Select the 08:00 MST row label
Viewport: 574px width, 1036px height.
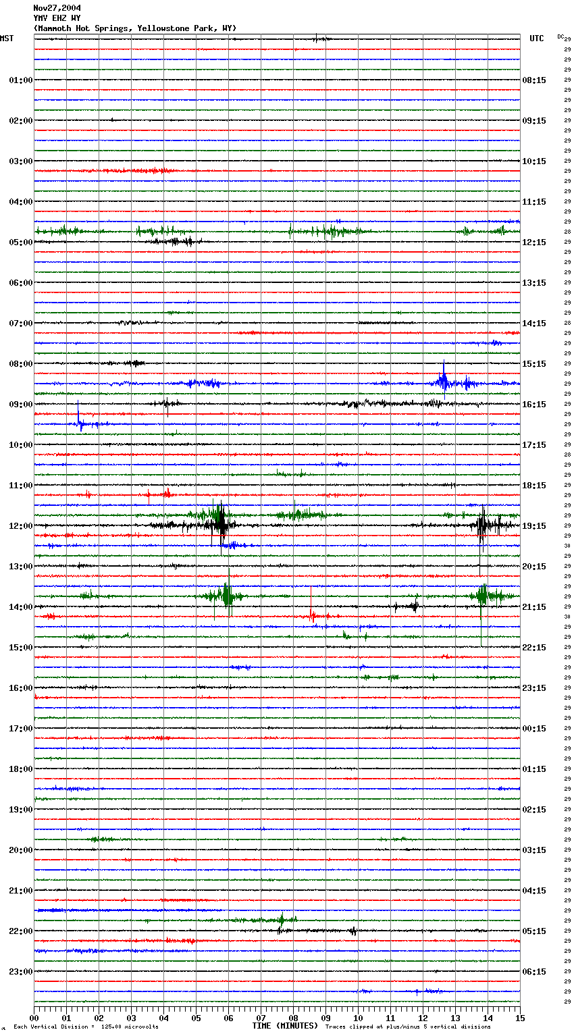tap(21, 364)
